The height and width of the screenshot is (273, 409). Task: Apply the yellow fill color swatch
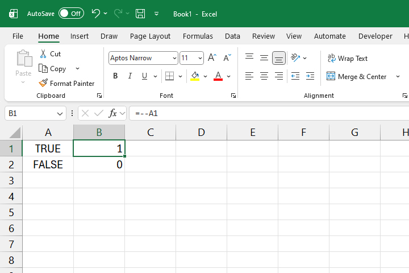195,76
